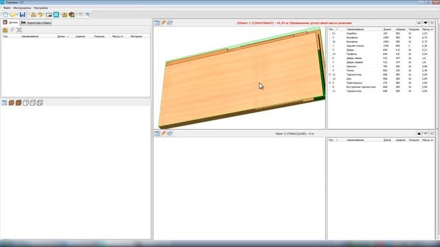The width and height of the screenshot is (440, 247).
Task: Click the greyed-out magnifier icon in the toolbar
Action: 81,14
